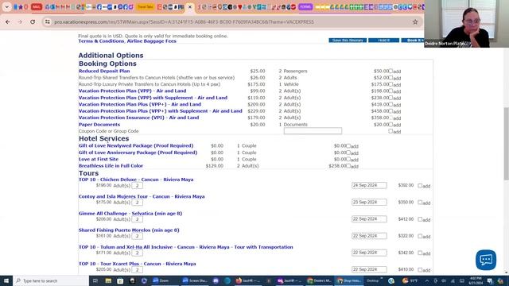Close the active browser tab
The height and width of the screenshot is (286, 509).
(190, 7)
